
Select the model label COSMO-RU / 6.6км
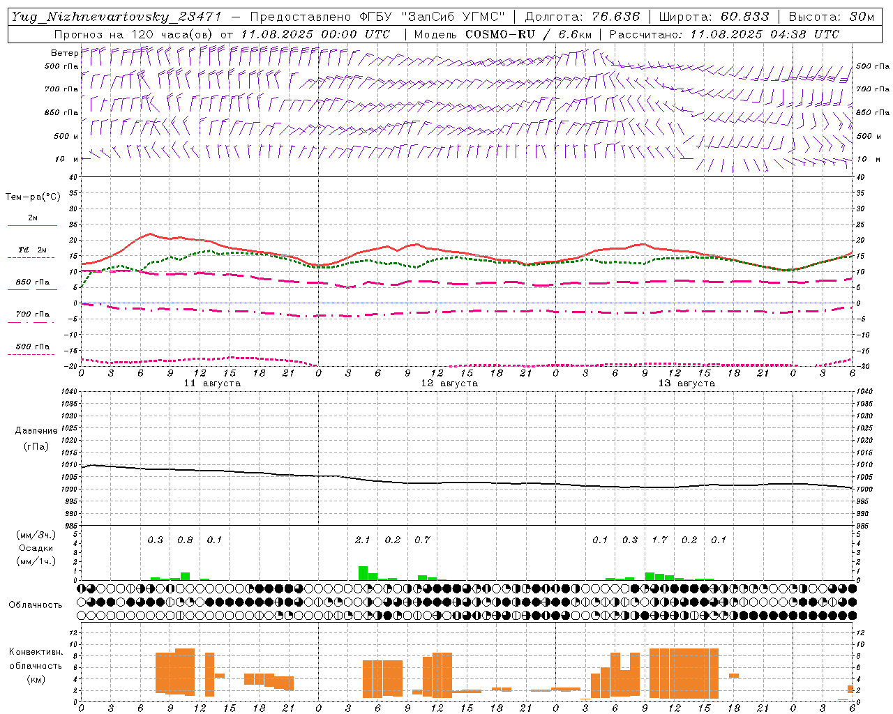pos(528,33)
